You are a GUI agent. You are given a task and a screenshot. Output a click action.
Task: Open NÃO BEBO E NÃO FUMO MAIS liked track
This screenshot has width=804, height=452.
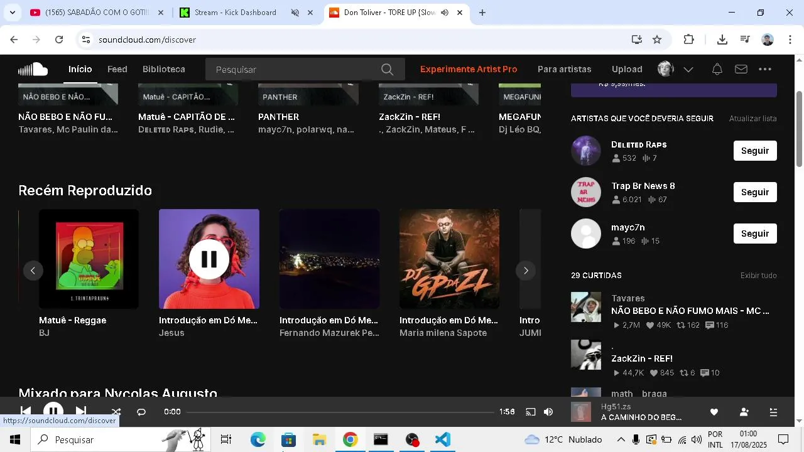point(690,311)
